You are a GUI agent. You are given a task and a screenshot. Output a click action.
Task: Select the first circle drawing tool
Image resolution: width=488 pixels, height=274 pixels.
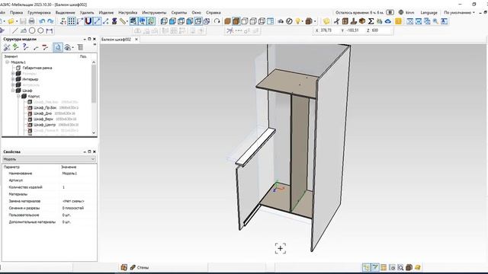(x=32, y=30)
